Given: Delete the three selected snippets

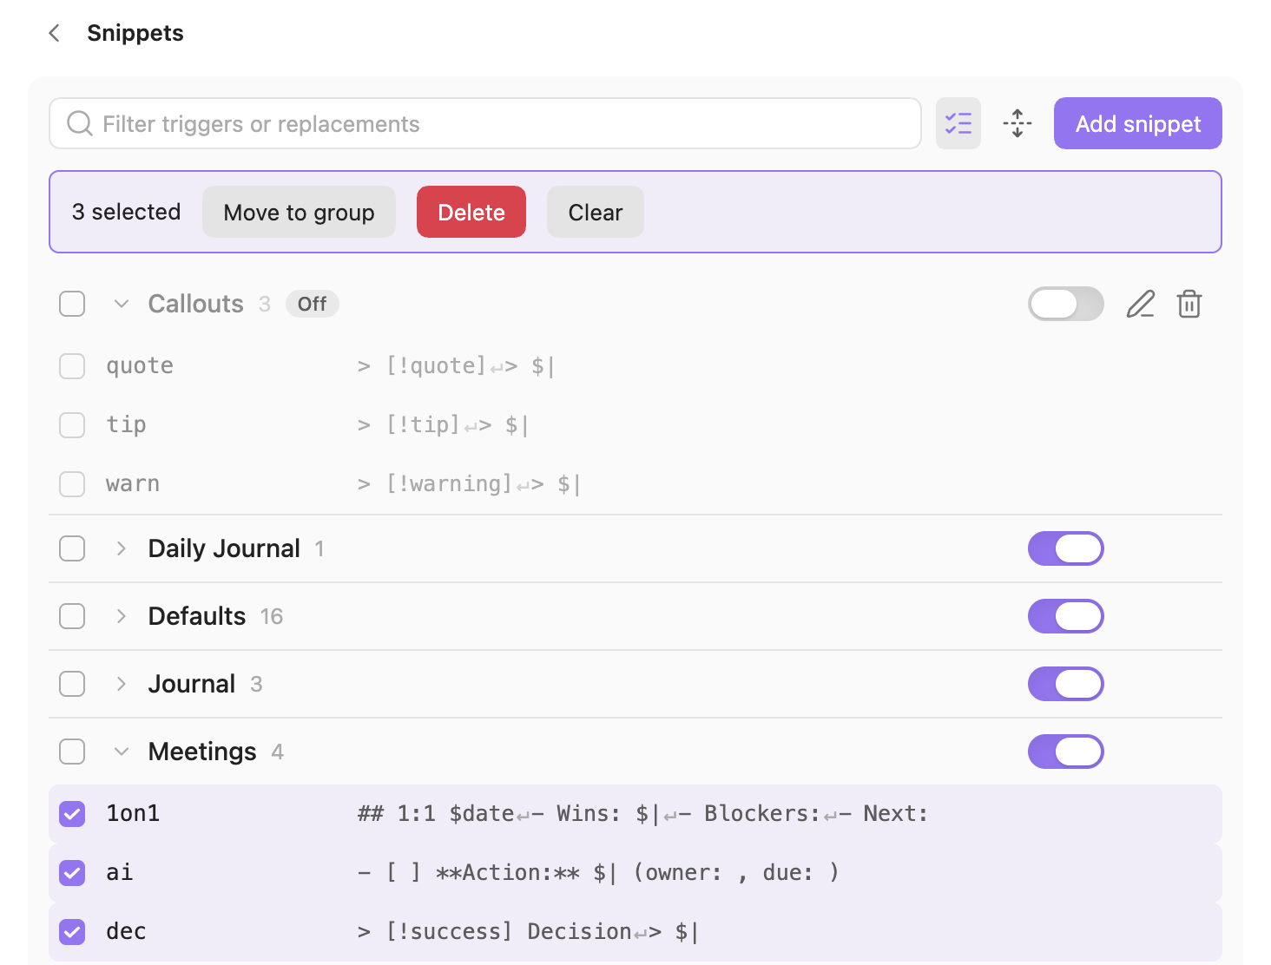Looking at the screenshot, I should tap(471, 212).
